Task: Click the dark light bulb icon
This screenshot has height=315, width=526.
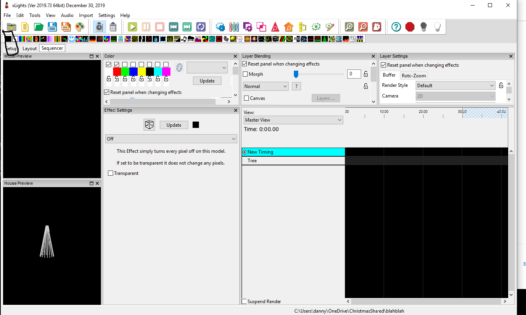Action: 424,27
